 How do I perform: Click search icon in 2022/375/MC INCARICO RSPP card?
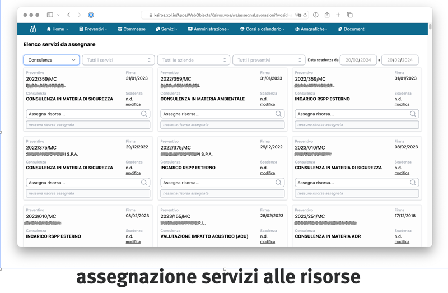click(278, 183)
